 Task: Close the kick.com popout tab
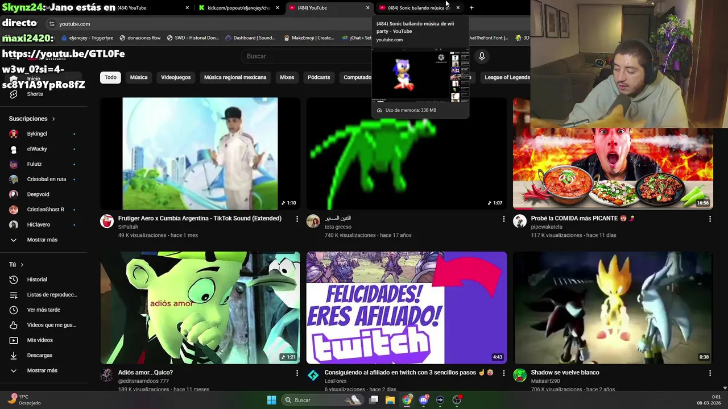tap(278, 8)
